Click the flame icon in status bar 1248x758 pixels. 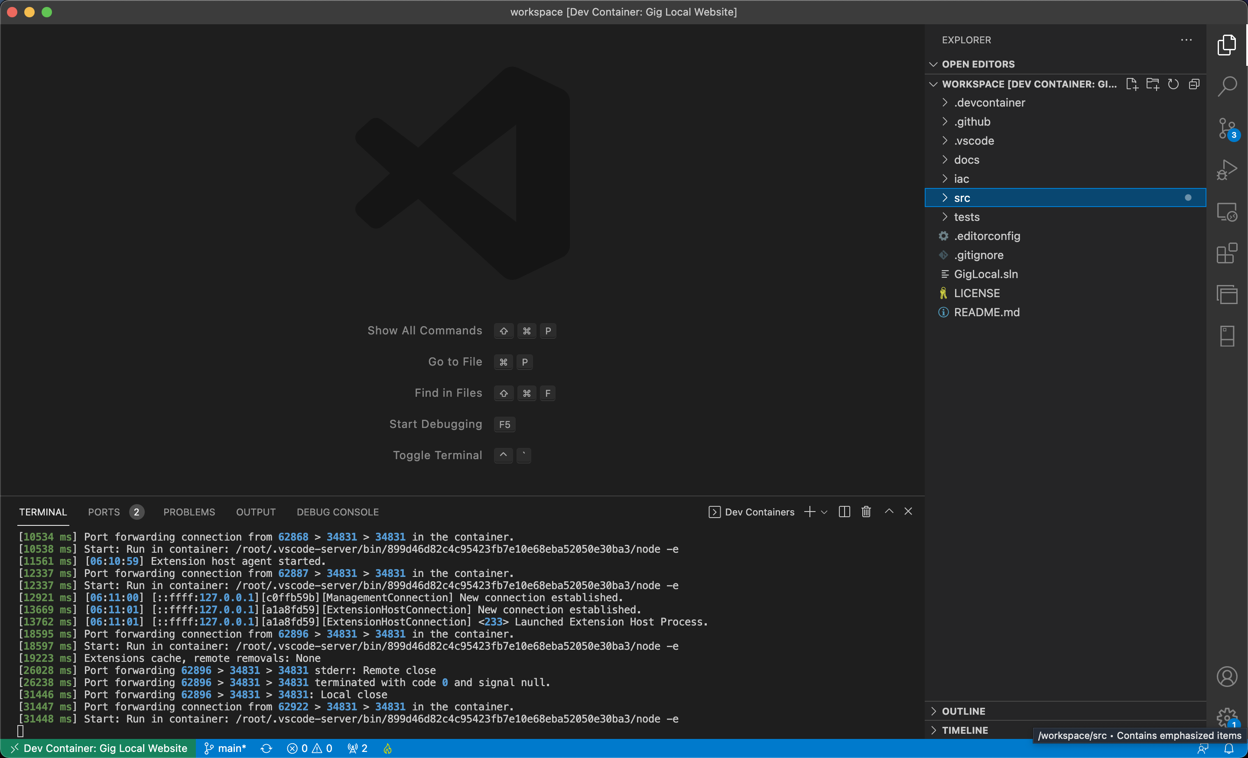coord(387,748)
